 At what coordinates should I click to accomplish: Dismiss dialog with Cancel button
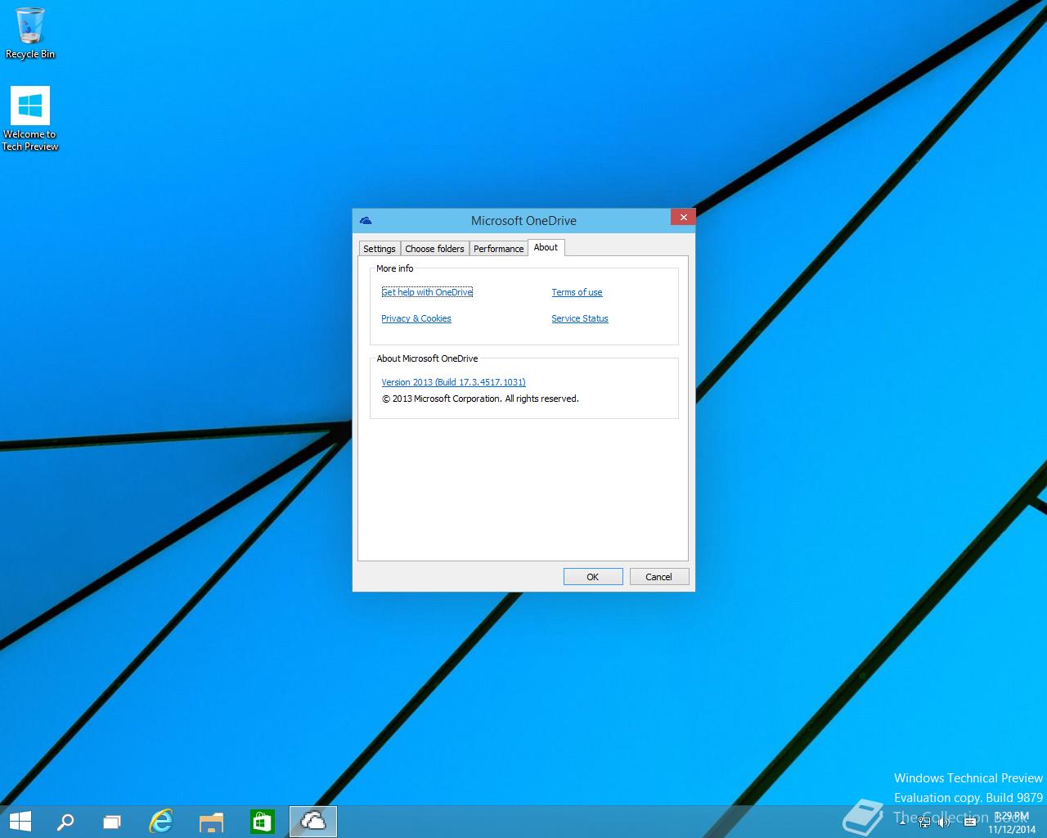click(x=658, y=577)
